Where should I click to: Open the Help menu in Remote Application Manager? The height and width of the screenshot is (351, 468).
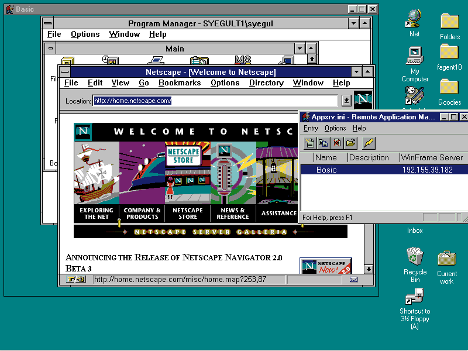[359, 128]
